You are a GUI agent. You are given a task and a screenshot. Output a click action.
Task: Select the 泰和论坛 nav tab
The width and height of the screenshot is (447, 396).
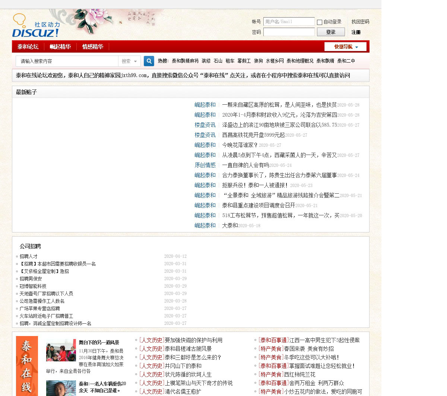pyautogui.click(x=28, y=47)
